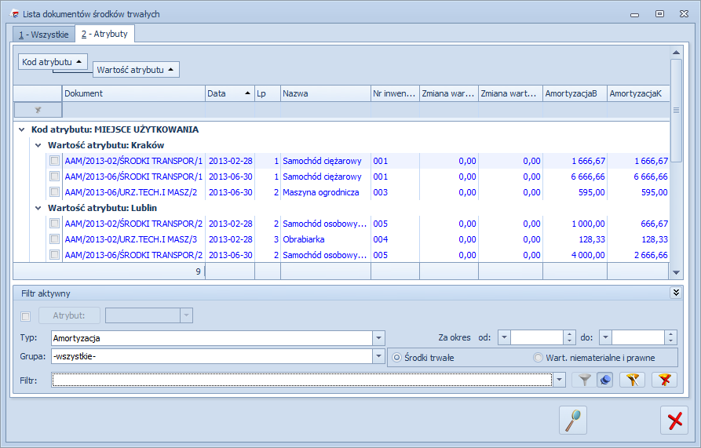The width and height of the screenshot is (701, 448).
Task: Sort by AmortyzacjaK column header
Action: [638, 93]
